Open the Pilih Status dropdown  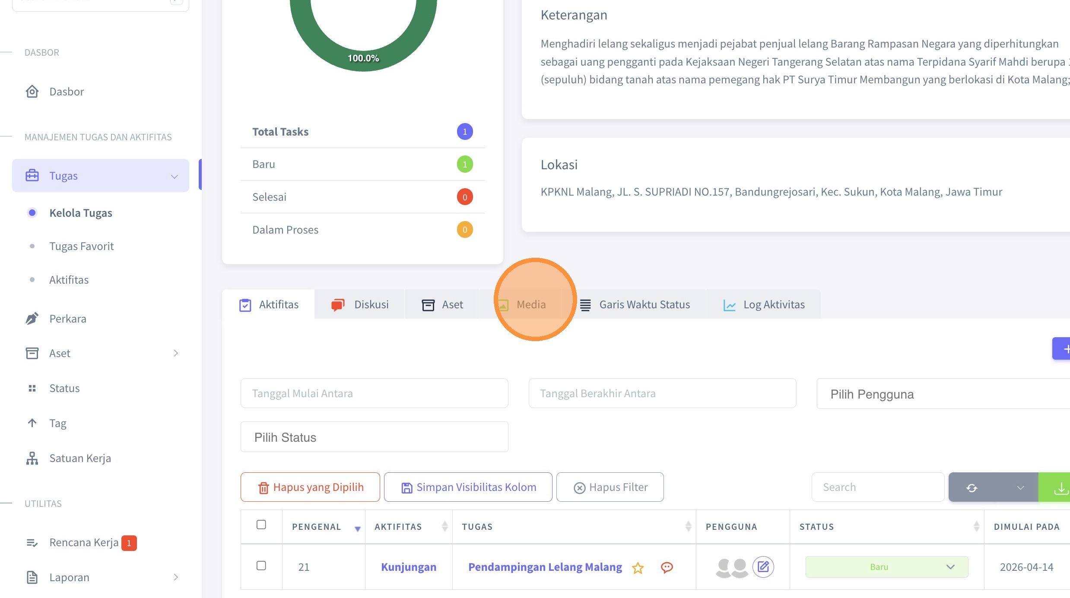click(x=375, y=437)
